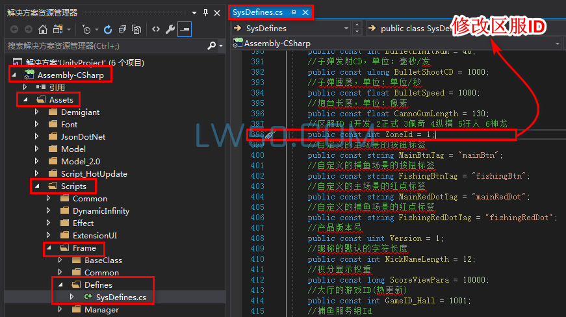566x317 pixels.
Task: Close the SysDefines.cs tab
Action: point(305,12)
